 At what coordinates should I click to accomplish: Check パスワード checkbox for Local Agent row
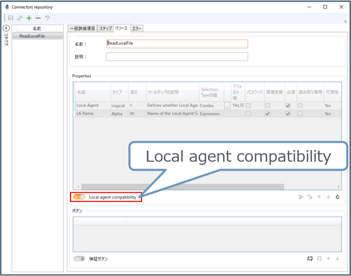[248, 106]
